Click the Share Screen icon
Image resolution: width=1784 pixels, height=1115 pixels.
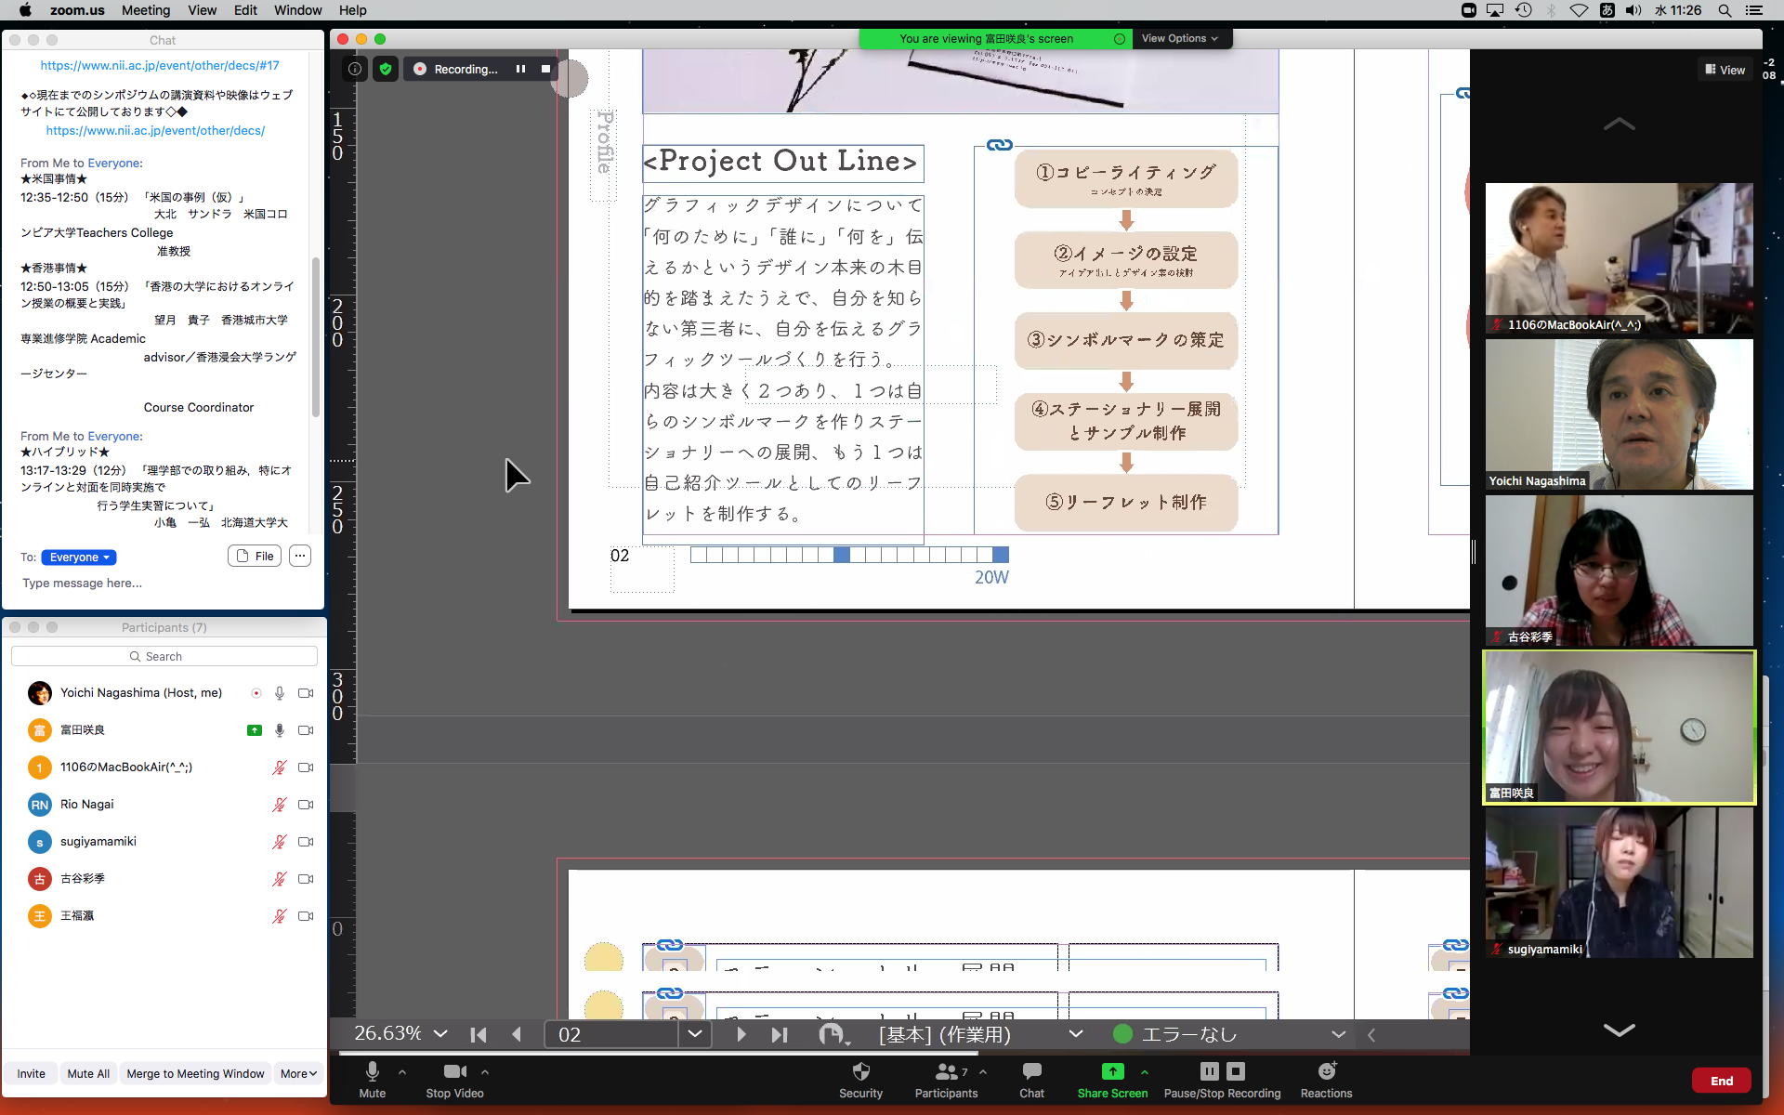(1112, 1071)
